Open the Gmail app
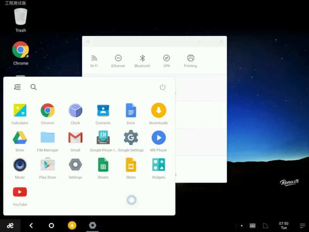This screenshot has width=309, height=232. pyautogui.click(x=75, y=141)
